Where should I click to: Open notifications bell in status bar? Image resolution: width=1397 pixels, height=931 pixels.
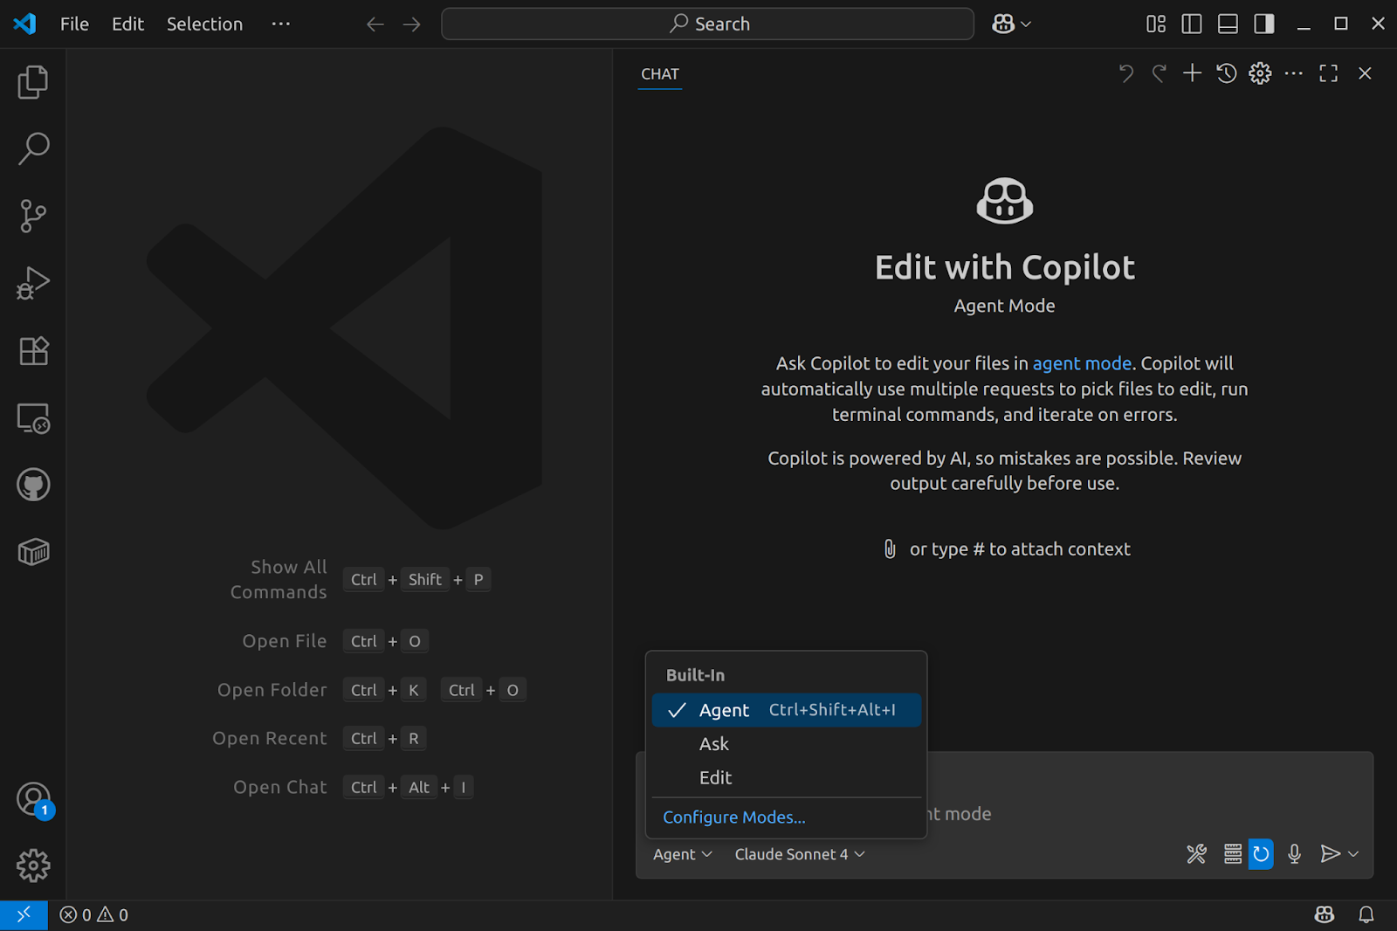[x=1366, y=914]
